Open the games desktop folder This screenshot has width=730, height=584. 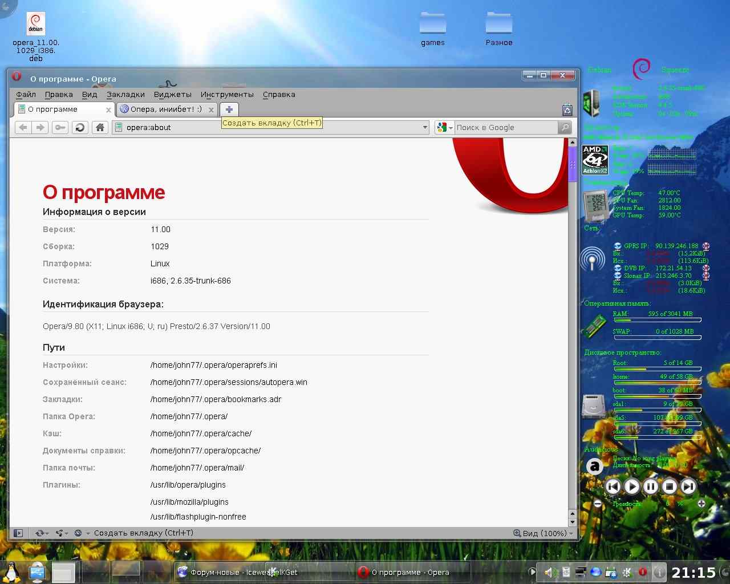coord(433,29)
